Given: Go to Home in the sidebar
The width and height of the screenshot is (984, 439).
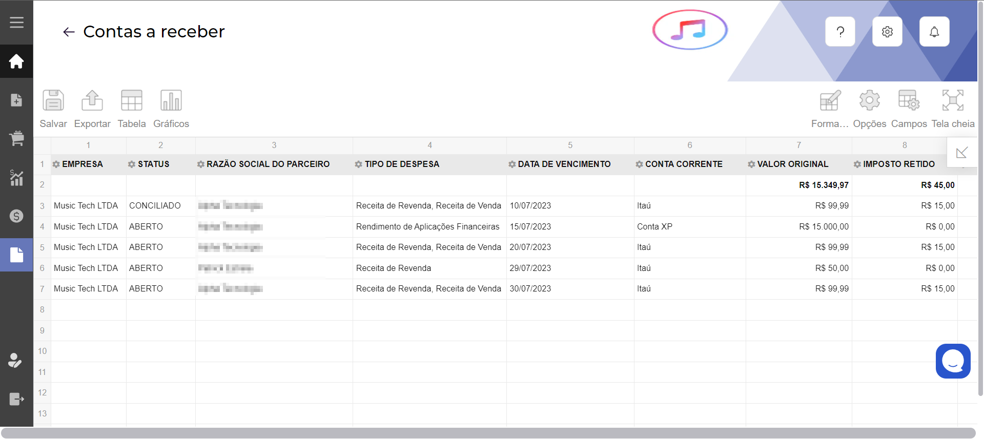Looking at the screenshot, I should coord(16,61).
